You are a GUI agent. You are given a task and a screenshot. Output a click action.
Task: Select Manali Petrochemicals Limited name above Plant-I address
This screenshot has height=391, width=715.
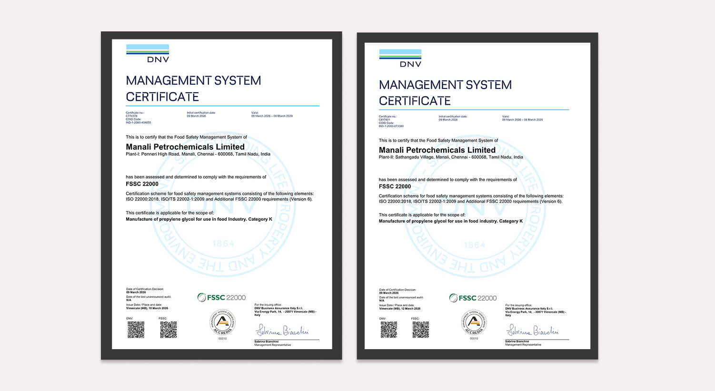(x=185, y=147)
